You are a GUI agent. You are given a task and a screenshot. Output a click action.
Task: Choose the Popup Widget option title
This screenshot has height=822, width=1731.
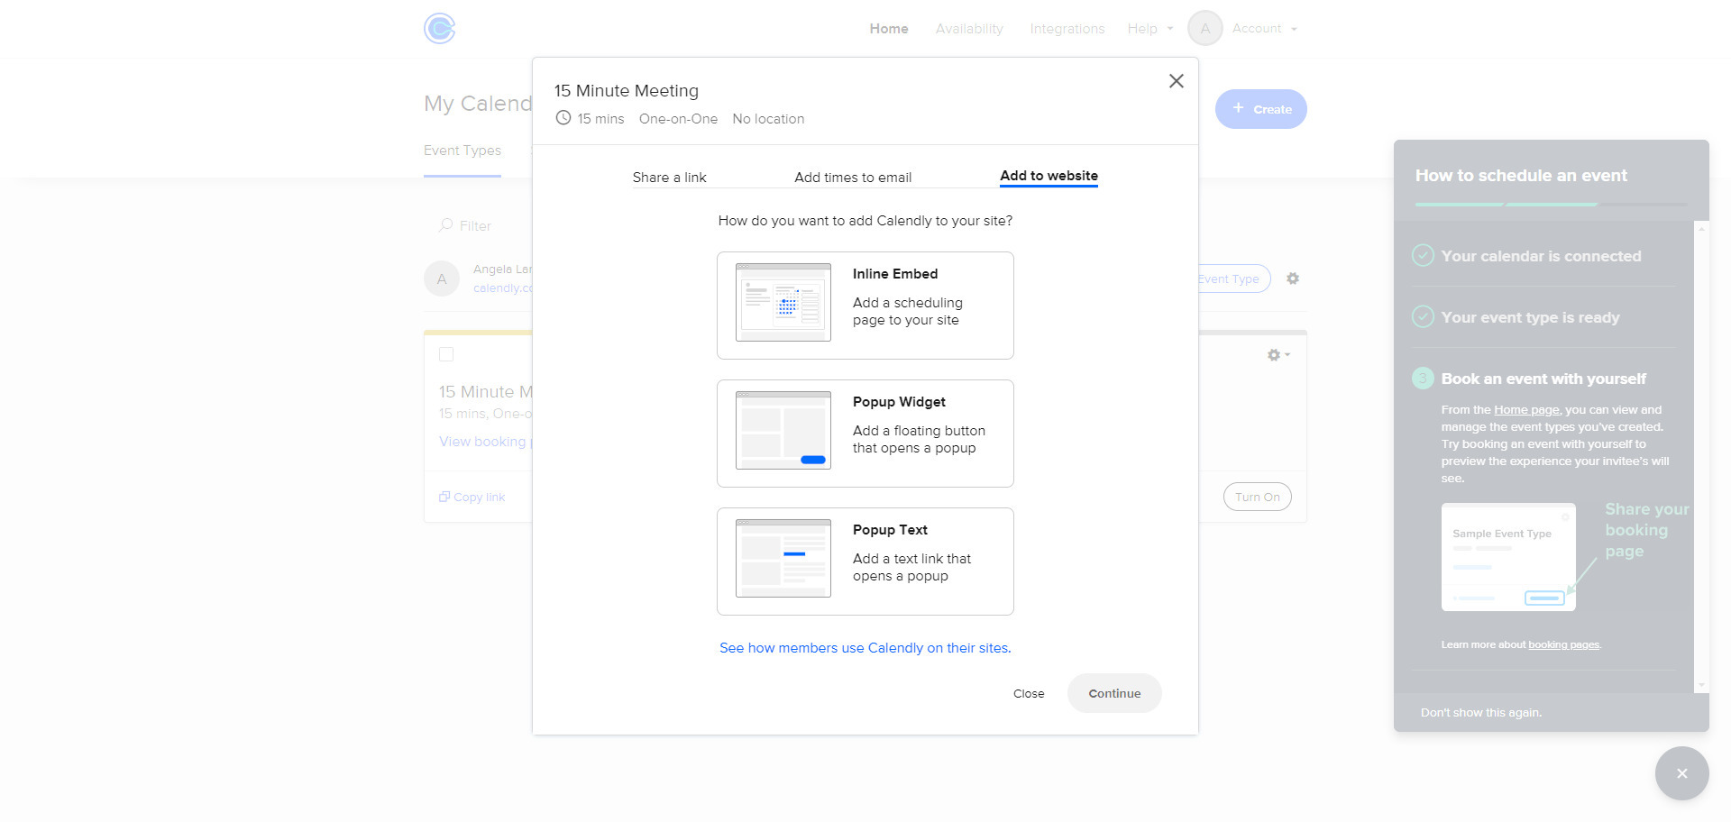click(x=899, y=402)
